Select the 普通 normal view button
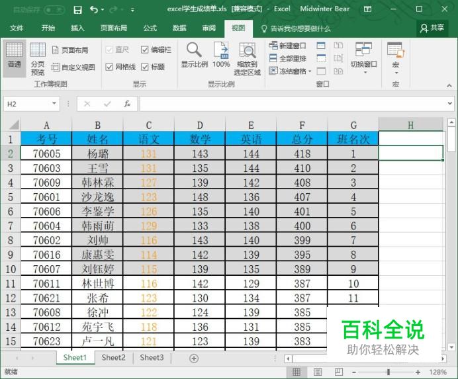The height and width of the screenshot is (379, 458). click(x=15, y=59)
